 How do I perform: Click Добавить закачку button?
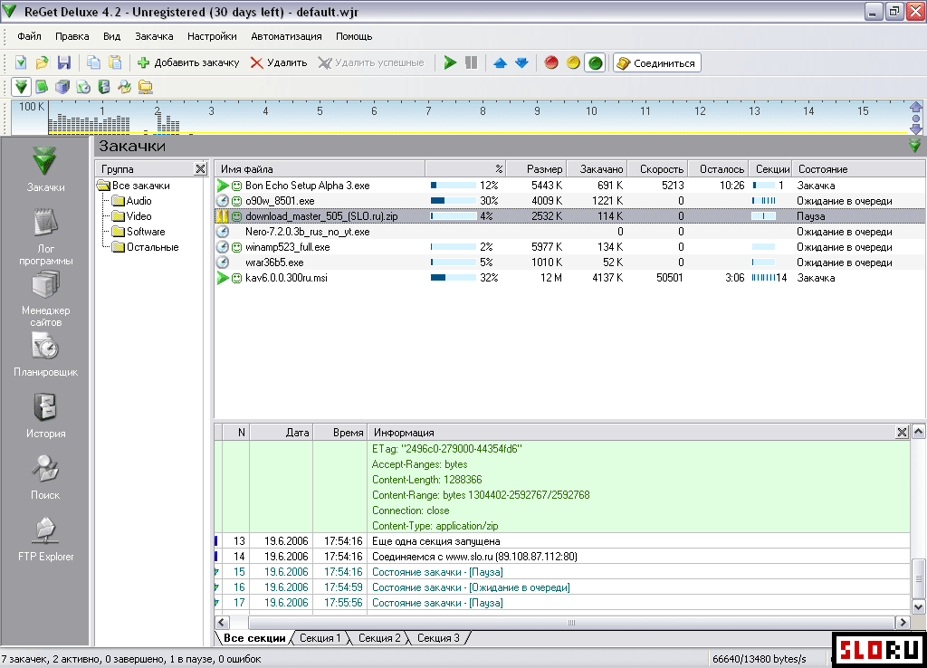(188, 62)
